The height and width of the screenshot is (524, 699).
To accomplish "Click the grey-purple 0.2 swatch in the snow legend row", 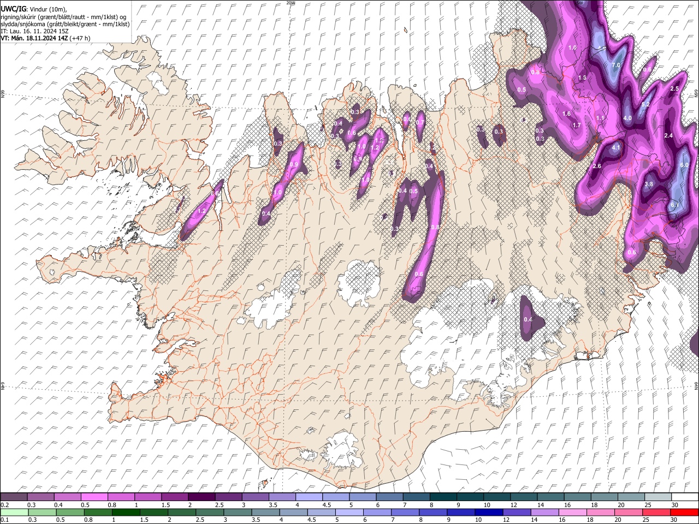I will [x=14, y=497].
